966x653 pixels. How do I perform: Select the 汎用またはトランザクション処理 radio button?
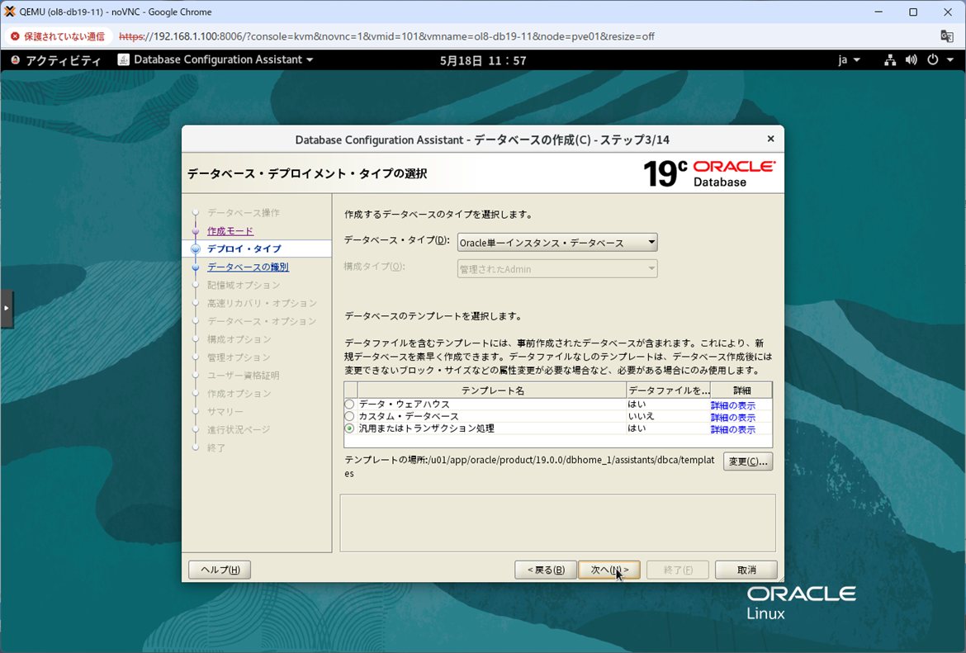tap(350, 428)
